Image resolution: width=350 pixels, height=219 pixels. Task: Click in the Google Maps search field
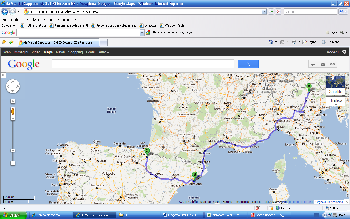(x=143, y=64)
